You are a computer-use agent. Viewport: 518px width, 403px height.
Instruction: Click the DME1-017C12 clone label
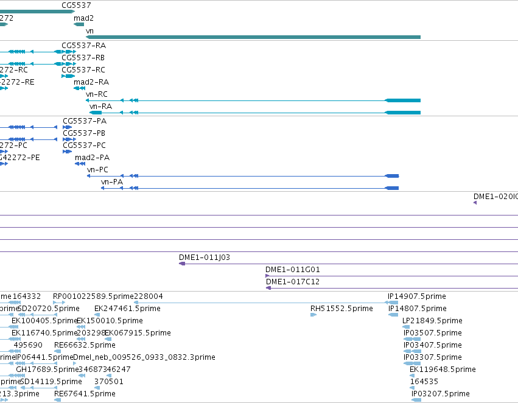(293, 282)
